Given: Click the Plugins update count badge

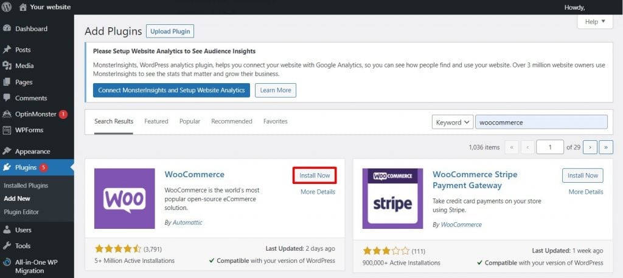Looking at the screenshot, I should coord(43,168).
